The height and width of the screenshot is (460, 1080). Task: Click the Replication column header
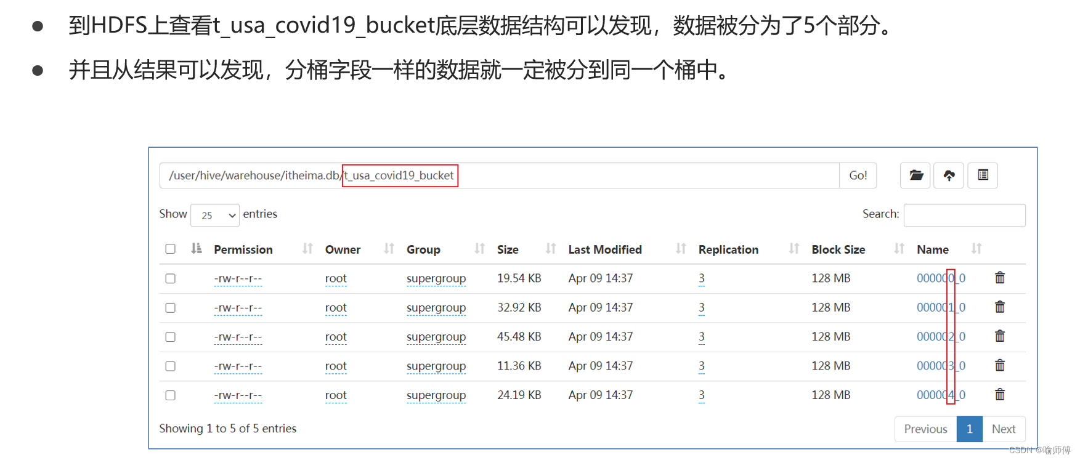pyautogui.click(x=728, y=249)
